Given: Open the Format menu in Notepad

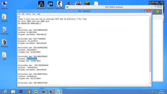Looking at the screenshot, I should (x=28, y=14).
